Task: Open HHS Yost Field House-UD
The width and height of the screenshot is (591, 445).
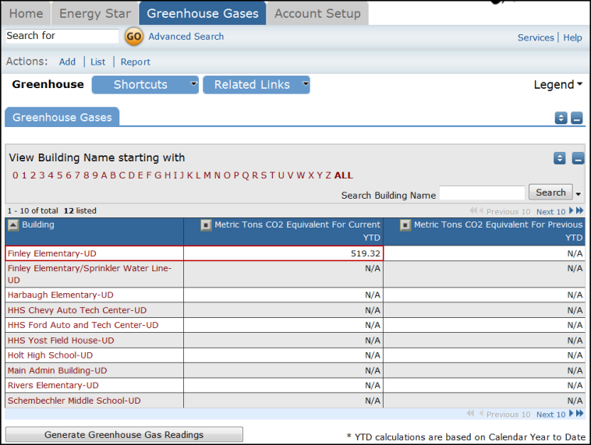Action: (x=61, y=341)
